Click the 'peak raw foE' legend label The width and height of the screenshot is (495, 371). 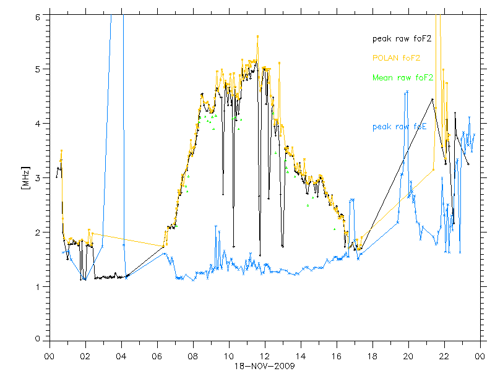399,127
